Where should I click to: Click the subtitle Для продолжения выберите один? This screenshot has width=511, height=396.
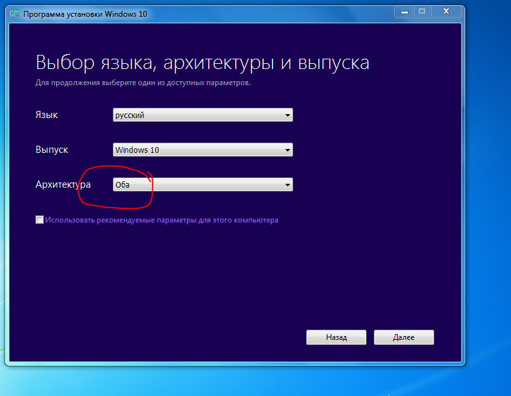[143, 83]
